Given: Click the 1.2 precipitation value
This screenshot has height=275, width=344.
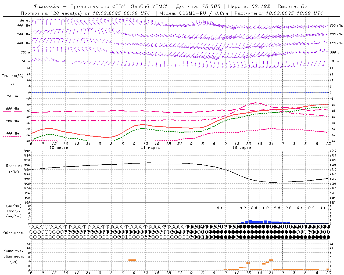Looking at the screenshot, I should click(277, 208).
